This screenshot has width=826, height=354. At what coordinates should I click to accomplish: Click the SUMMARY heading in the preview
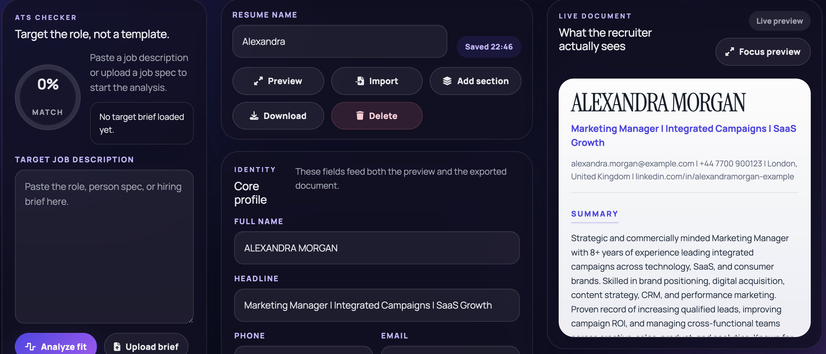tap(594, 214)
